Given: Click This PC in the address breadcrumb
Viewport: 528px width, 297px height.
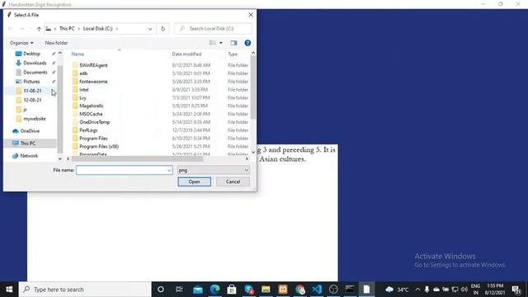Looking at the screenshot, I should point(67,29).
